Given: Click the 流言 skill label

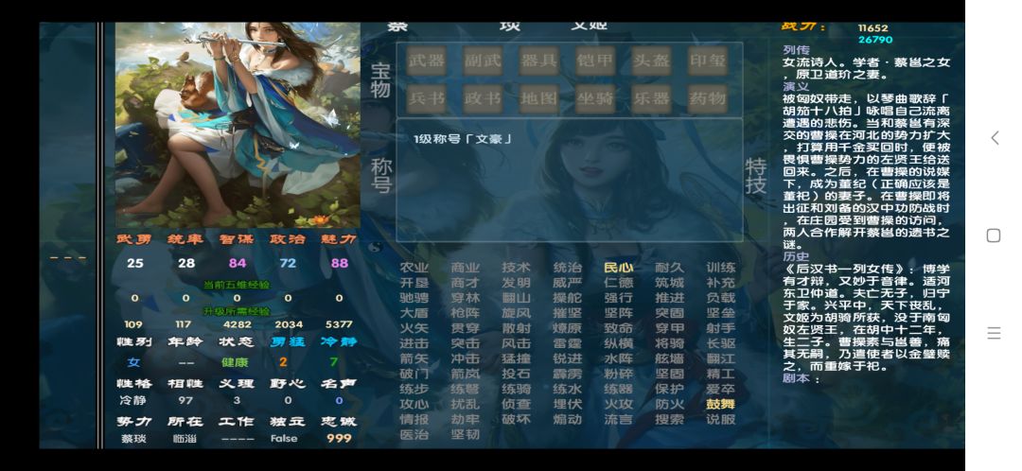Looking at the screenshot, I should coord(619,420).
